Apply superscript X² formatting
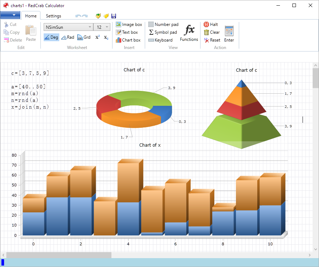 pyautogui.click(x=98, y=37)
